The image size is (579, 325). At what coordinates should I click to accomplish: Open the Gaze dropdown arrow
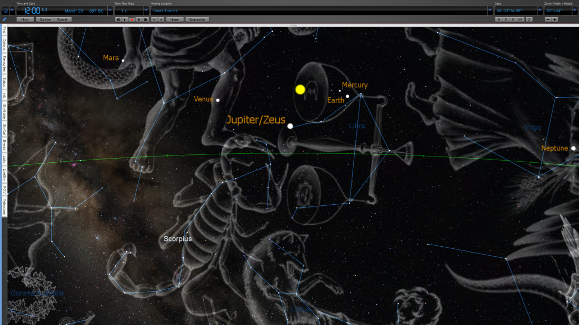pyautogui.click(x=540, y=11)
